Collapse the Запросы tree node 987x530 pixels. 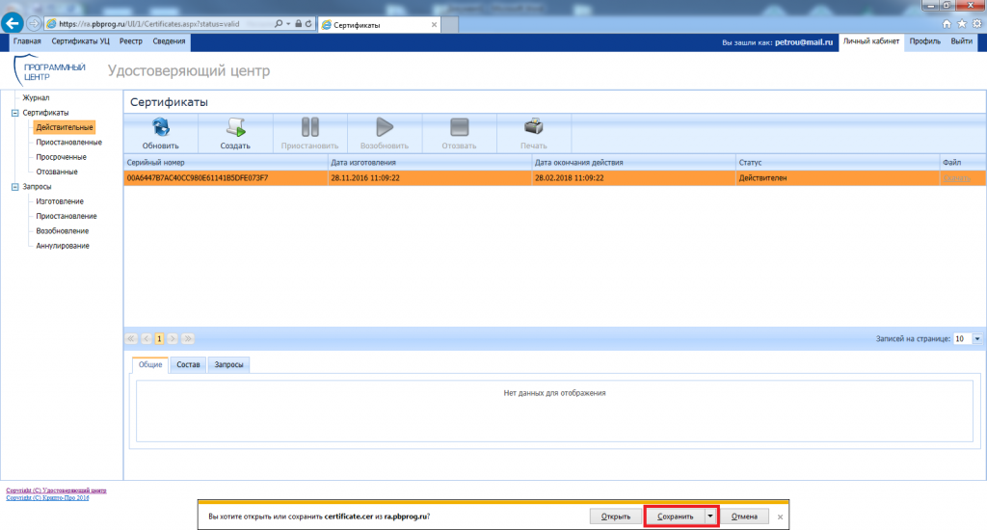coord(14,187)
